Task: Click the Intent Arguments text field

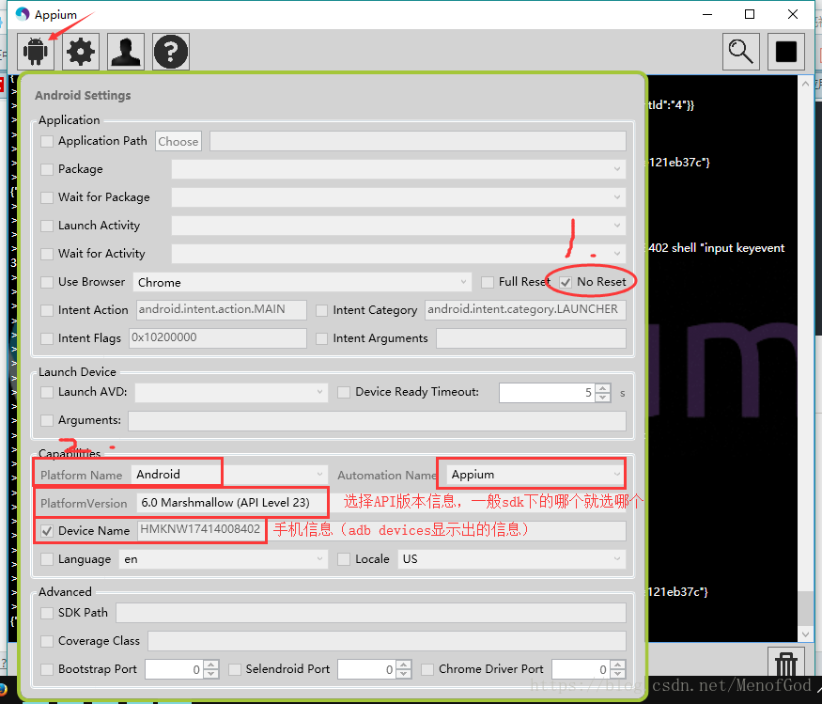Action: 531,337
